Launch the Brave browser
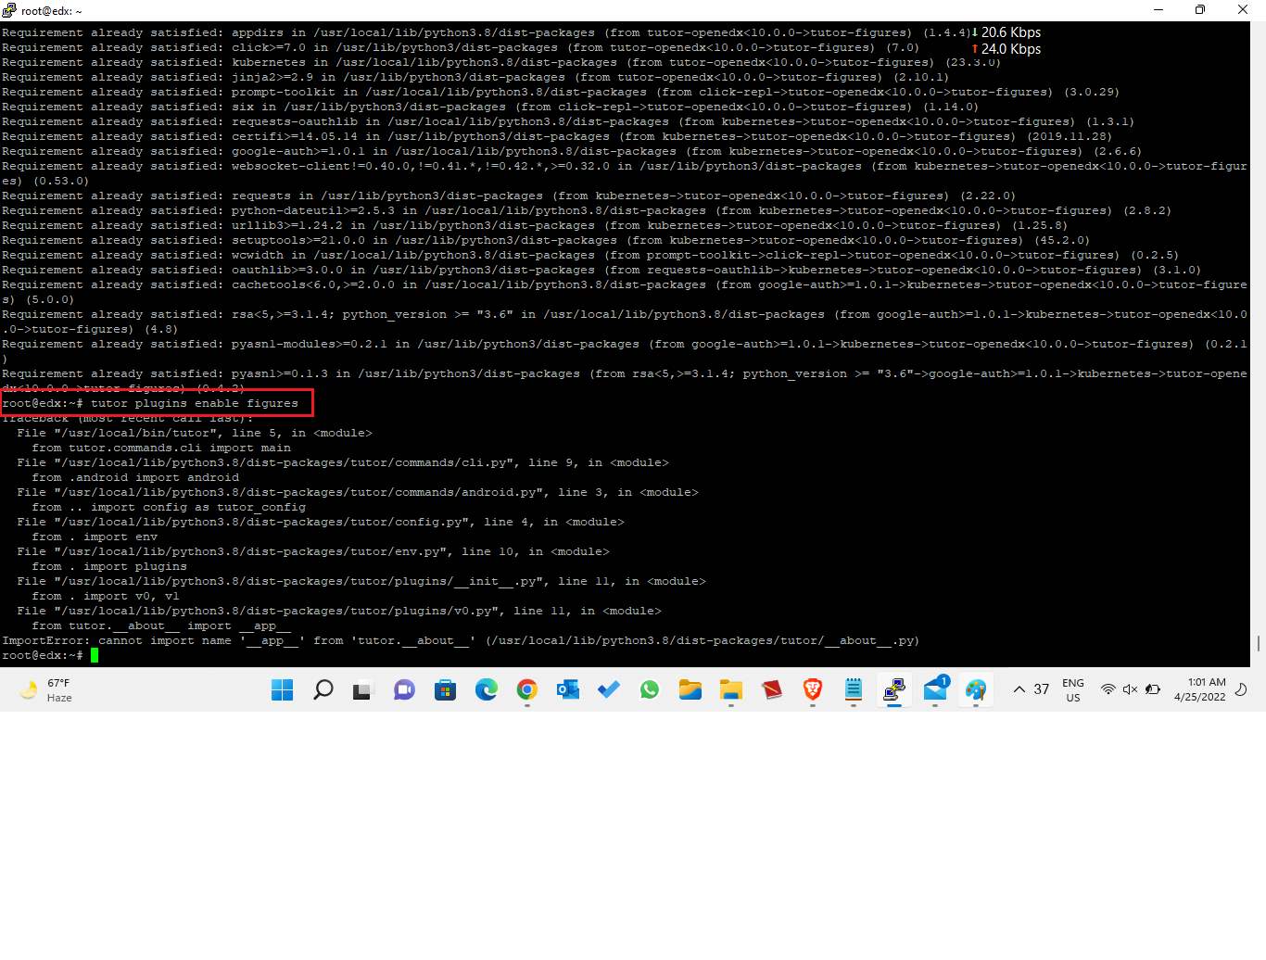1266x960 pixels. (813, 689)
